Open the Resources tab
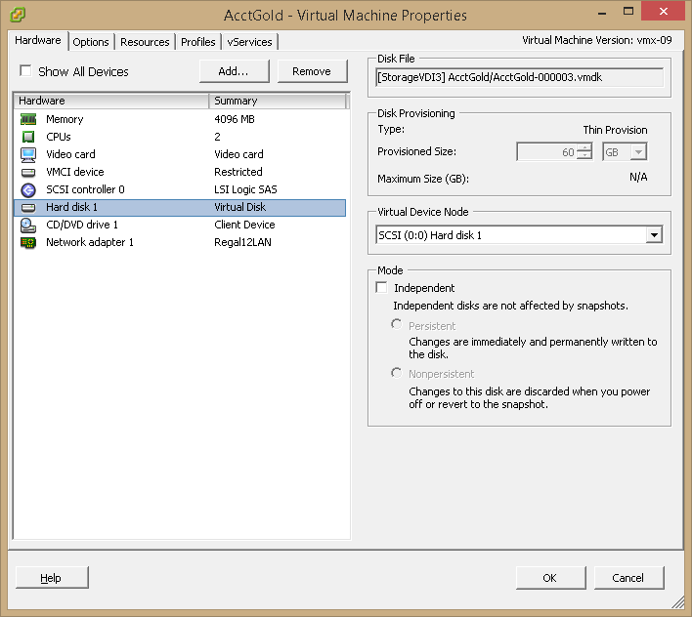Screen dimensions: 692x617 145,42
